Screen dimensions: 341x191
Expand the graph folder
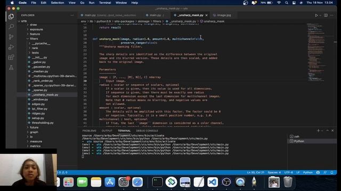[34, 132]
